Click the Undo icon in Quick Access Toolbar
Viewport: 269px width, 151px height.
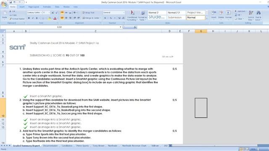pos(14,2)
